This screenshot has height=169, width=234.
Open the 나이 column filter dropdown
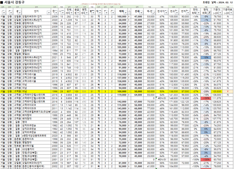point(63,13)
